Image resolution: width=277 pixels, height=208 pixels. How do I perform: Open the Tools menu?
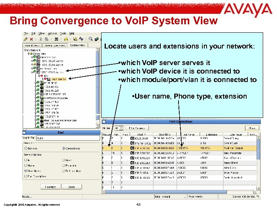point(63,34)
